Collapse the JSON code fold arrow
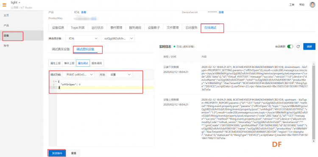Image resolution: width=318 pixels, height=157 pixels. 56,81
